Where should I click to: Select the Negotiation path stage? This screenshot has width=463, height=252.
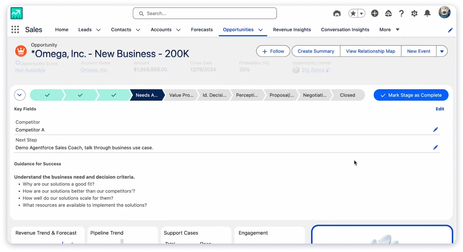(315, 95)
